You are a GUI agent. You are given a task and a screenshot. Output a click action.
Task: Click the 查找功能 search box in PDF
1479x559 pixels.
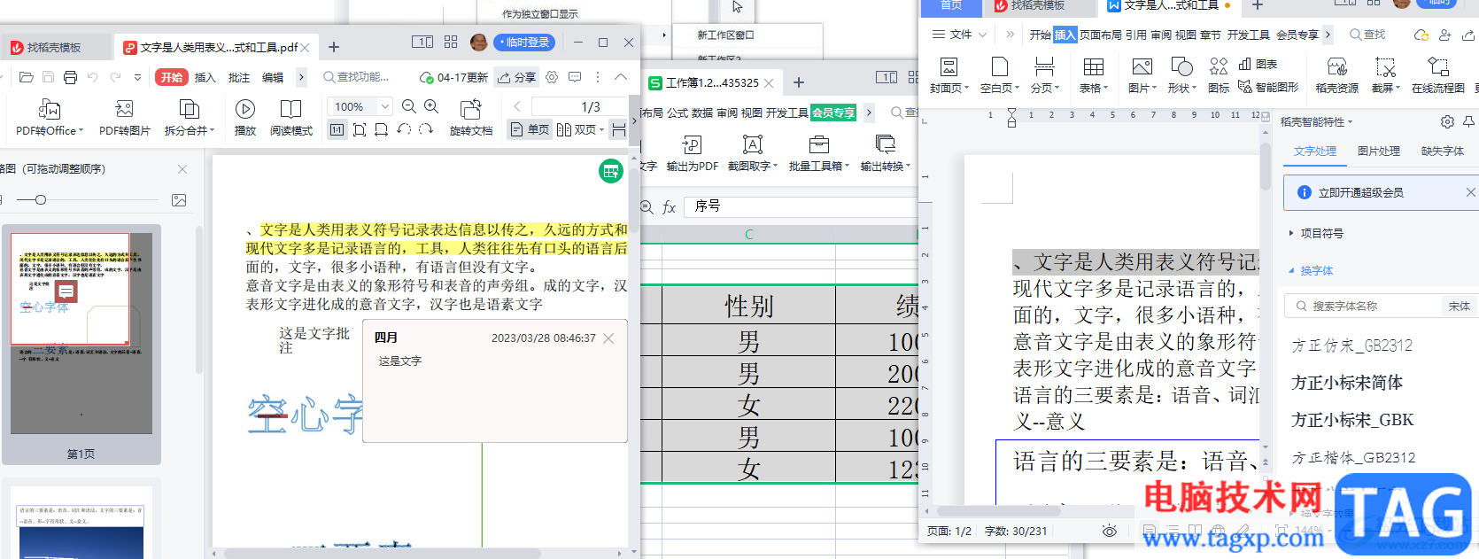tap(357, 77)
